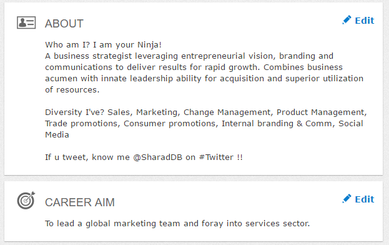Click the CAREER AIM section heading

click(x=80, y=202)
